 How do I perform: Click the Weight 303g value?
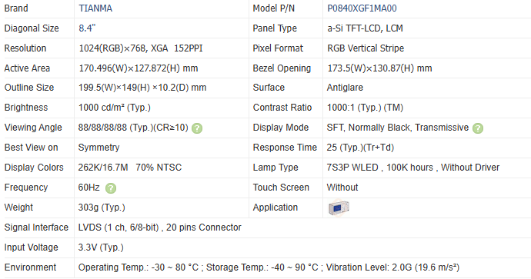pyautogui.click(x=102, y=208)
